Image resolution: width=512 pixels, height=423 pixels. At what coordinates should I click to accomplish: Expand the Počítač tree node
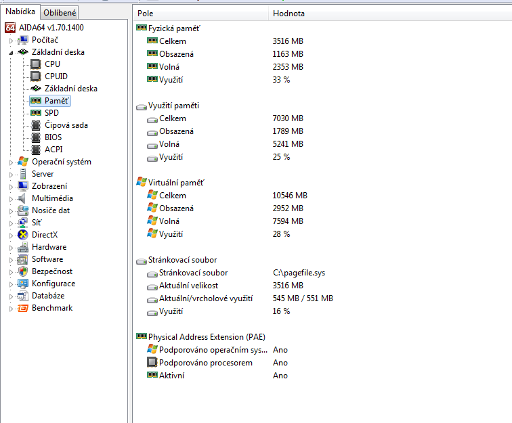point(11,41)
